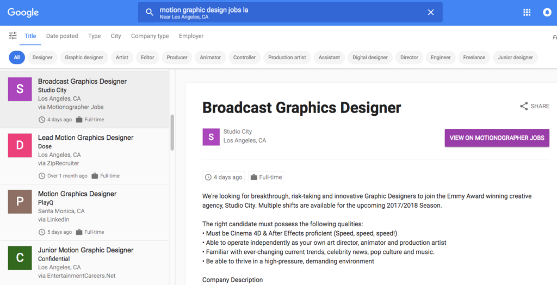Open the City filter tab
The image size is (557, 285).
[116, 36]
